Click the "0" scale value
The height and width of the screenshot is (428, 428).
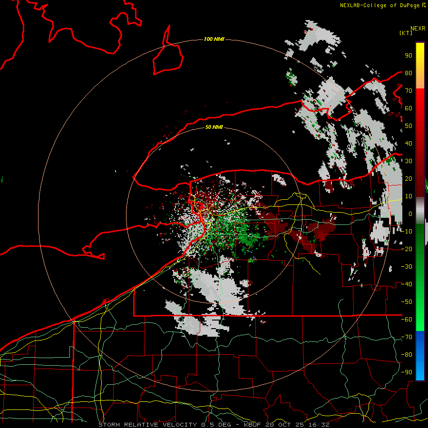click(410, 214)
